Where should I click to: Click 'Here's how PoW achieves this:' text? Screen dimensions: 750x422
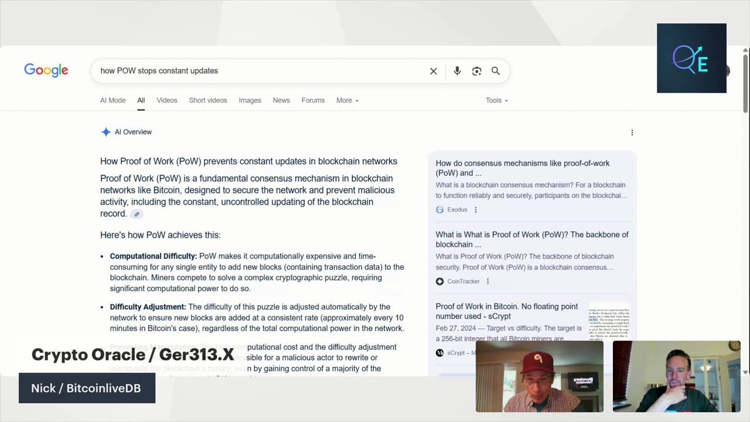161,235
